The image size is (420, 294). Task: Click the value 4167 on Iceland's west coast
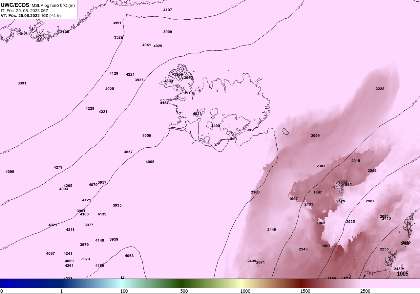[164, 103]
